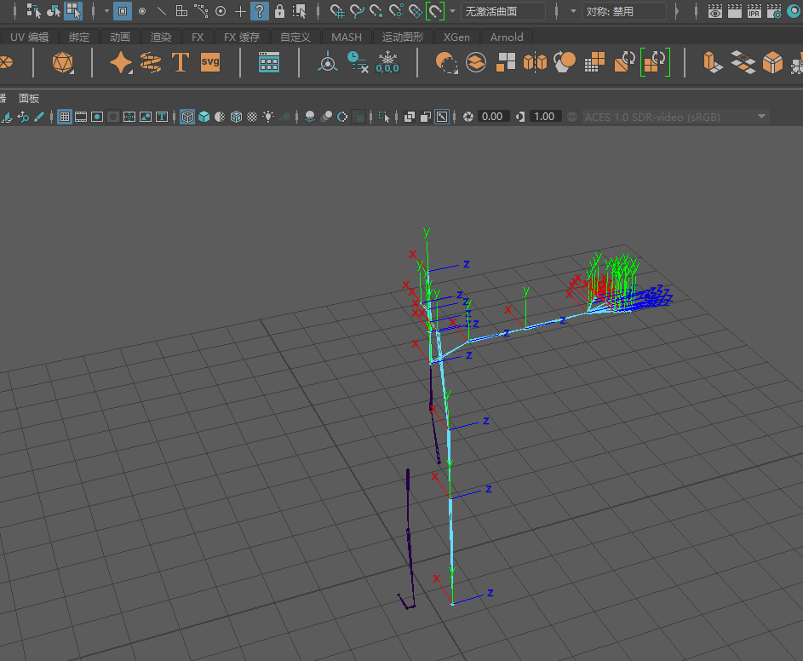Toggle the curves selection mask
The width and height of the screenshot is (803, 661).
[x=162, y=11]
